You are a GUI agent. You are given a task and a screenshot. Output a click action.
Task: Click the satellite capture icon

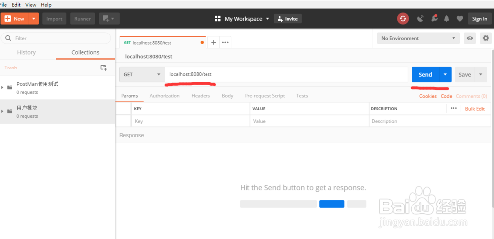(x=420, y=19)
